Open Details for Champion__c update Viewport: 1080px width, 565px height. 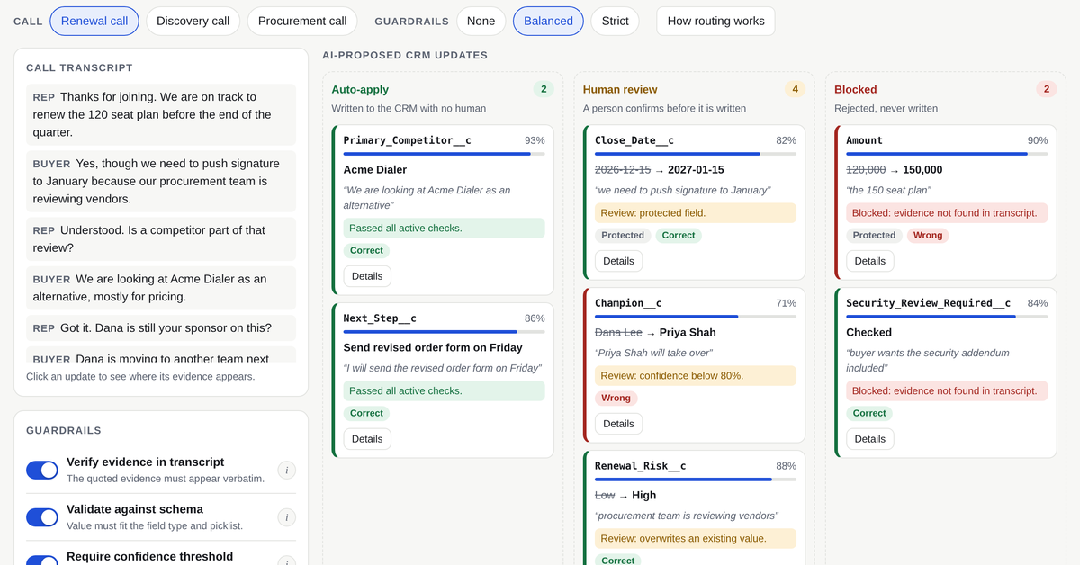[x=618, y=424]
